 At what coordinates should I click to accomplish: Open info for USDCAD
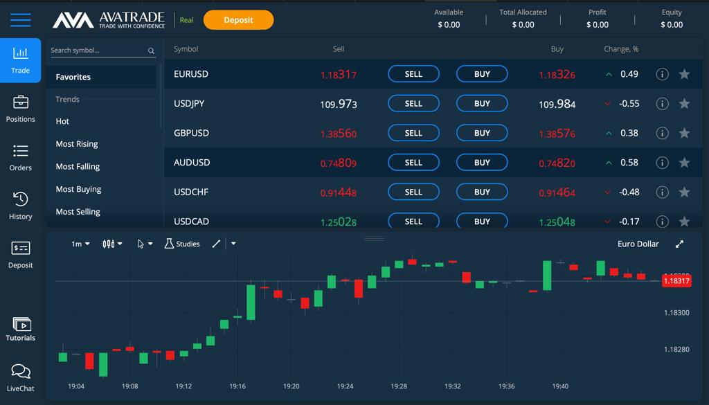coord(662,222)
